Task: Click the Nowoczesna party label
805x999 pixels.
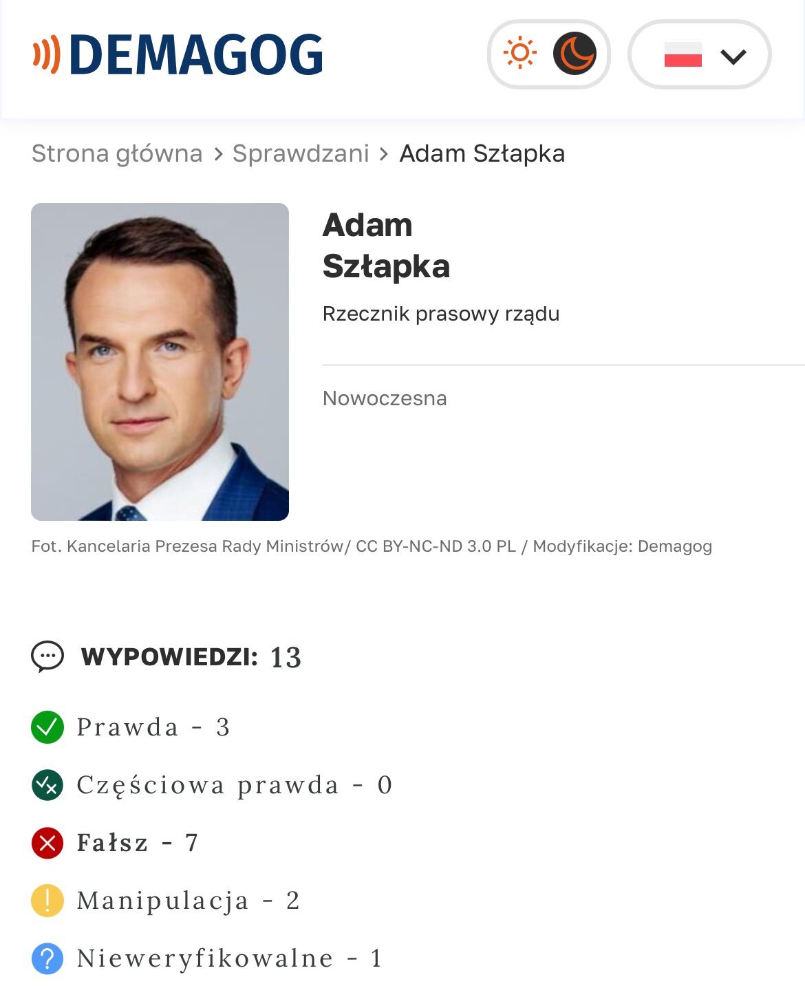Action: 385,398
